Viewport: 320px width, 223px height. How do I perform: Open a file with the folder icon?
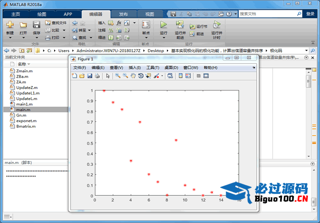coord(23,25)
